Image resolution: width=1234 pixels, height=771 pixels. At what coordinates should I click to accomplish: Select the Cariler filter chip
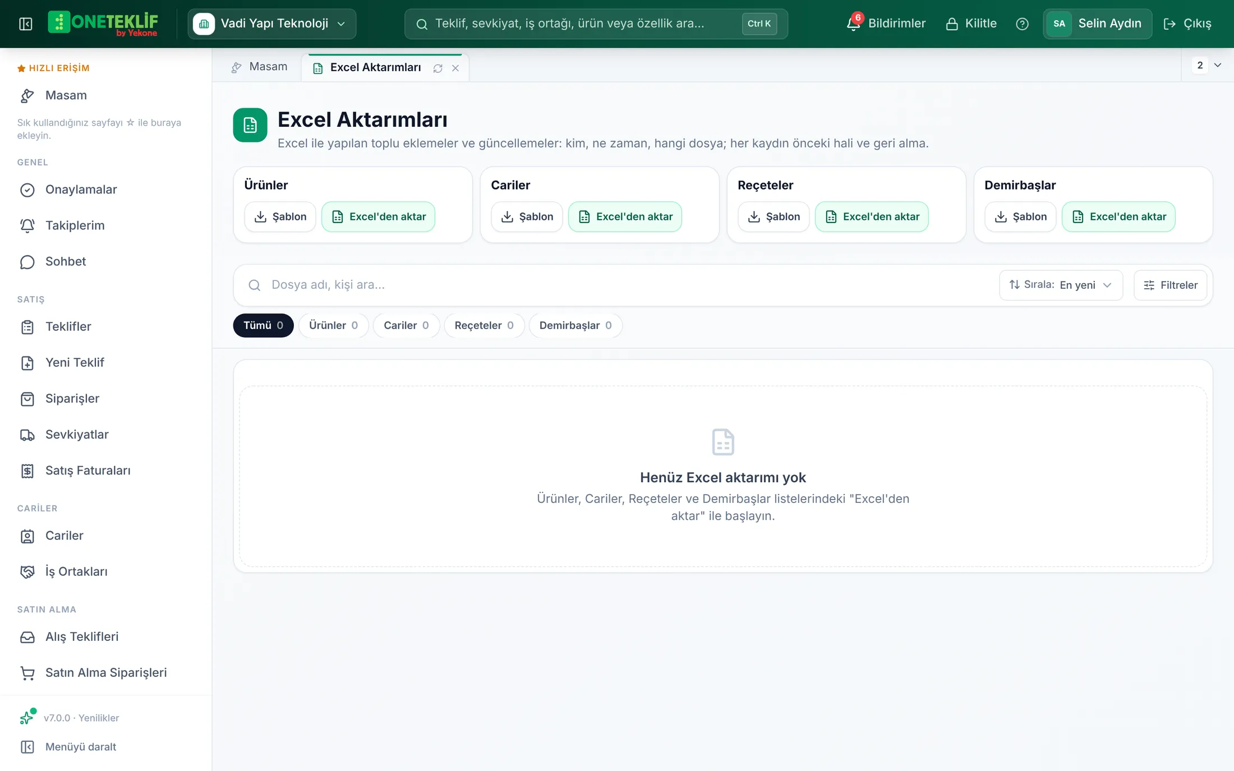pos(406,325)
